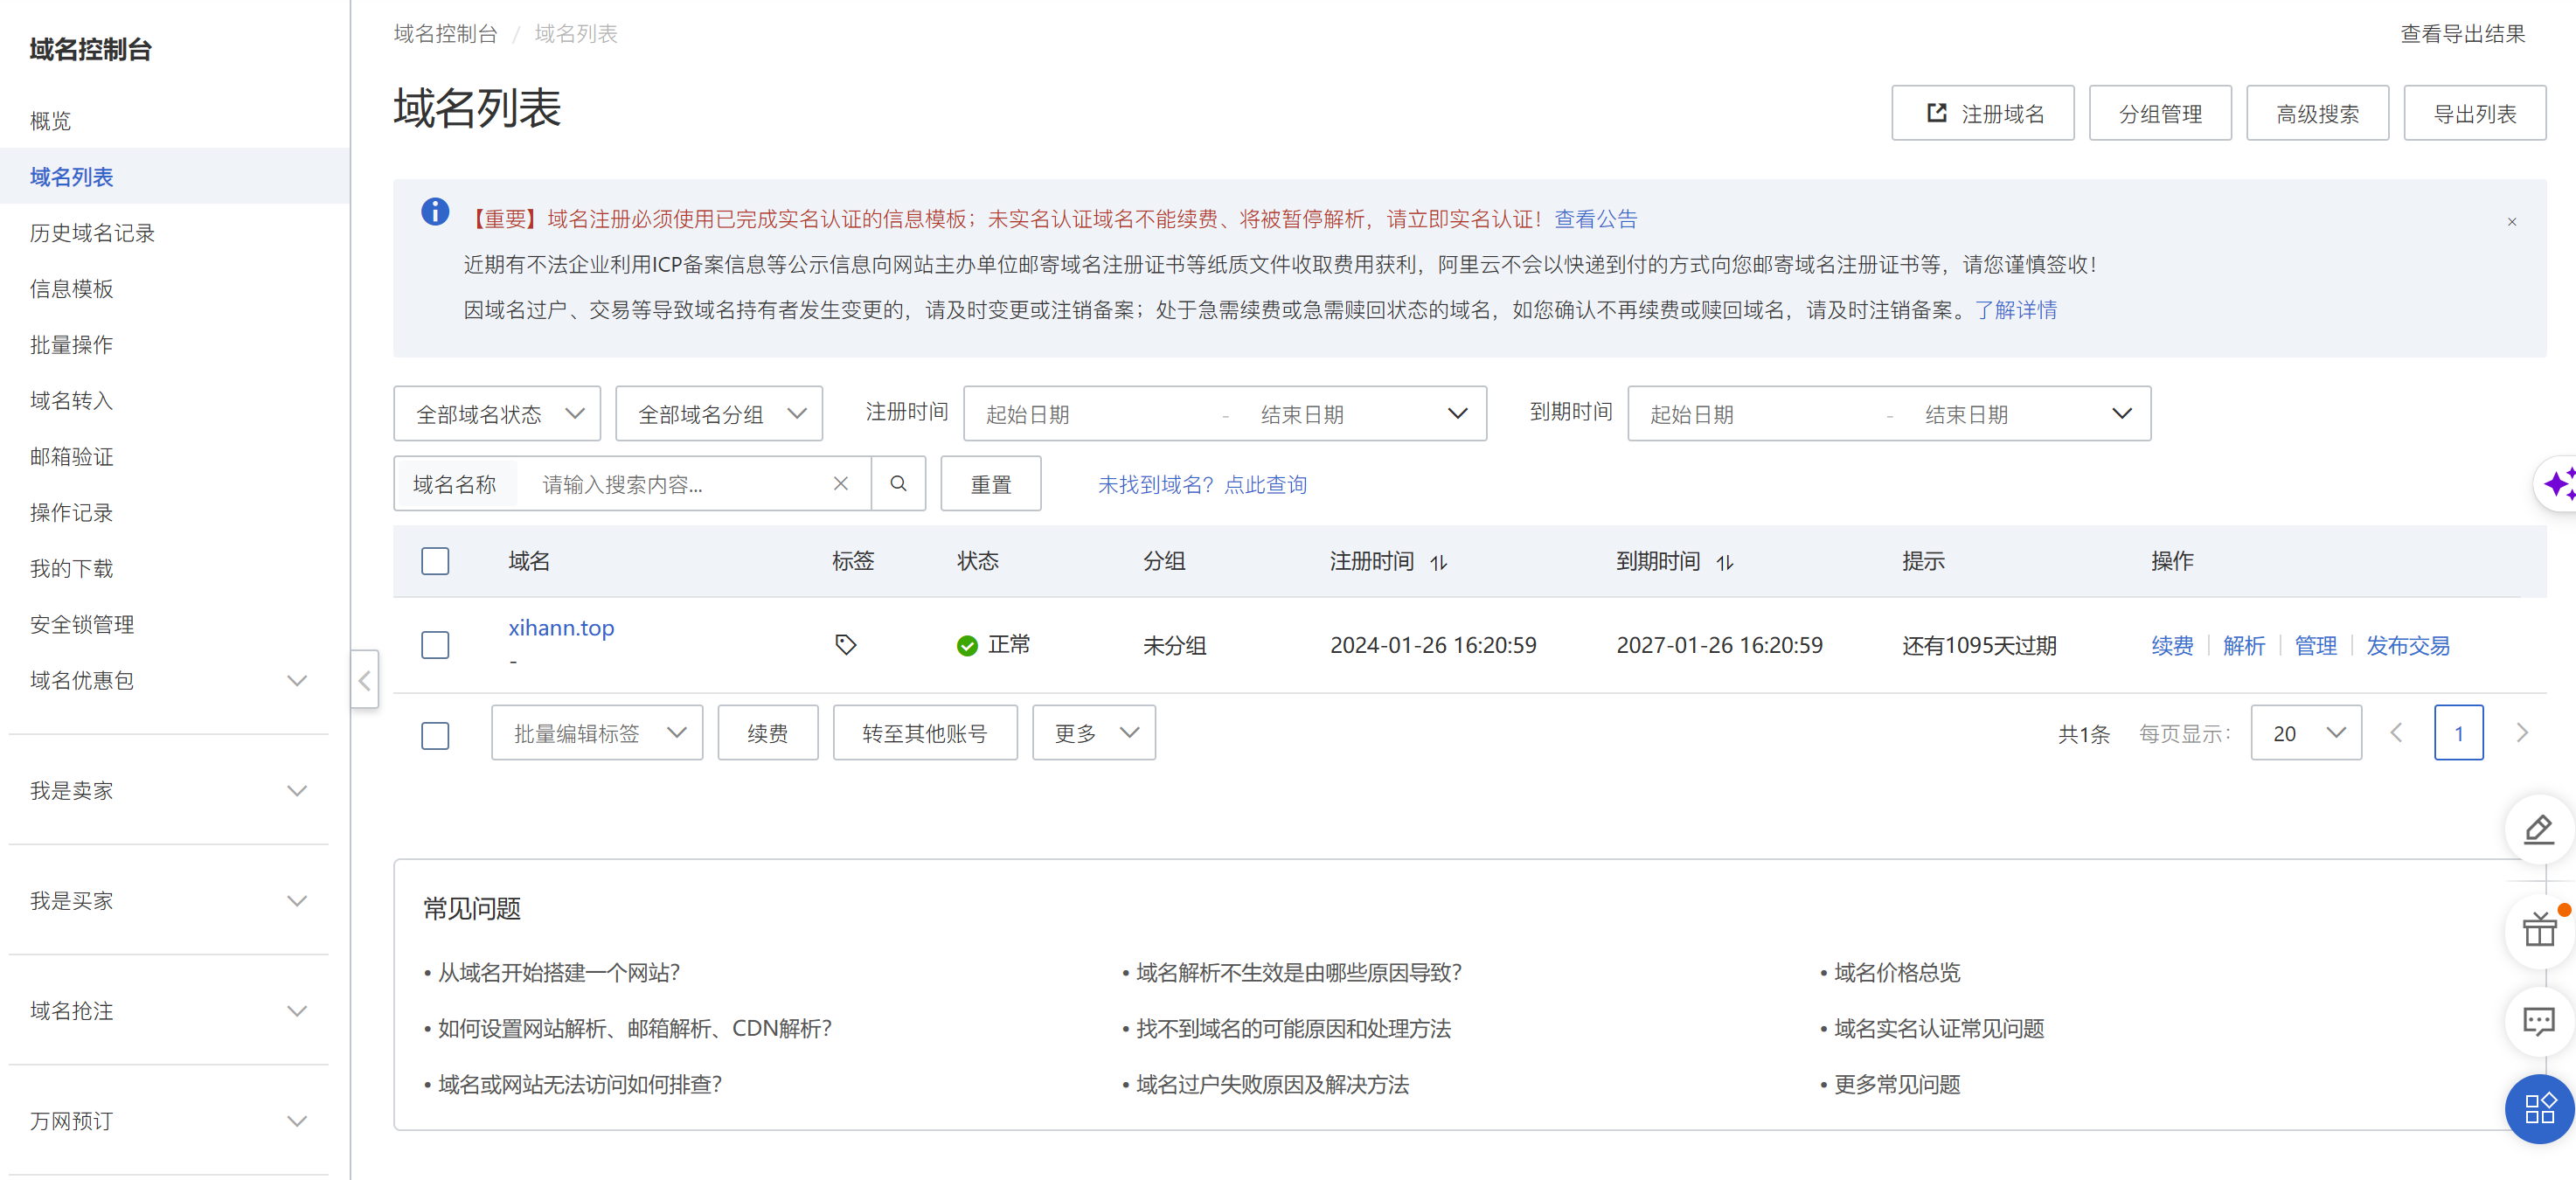Image resolution: width=2576 pixels, height=1180 pixels.
Task: Open 信息模板 in sidebar
Action: coord(72,289)
